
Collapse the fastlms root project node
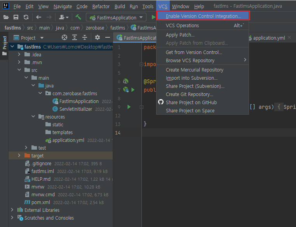[x=12, y=47]
